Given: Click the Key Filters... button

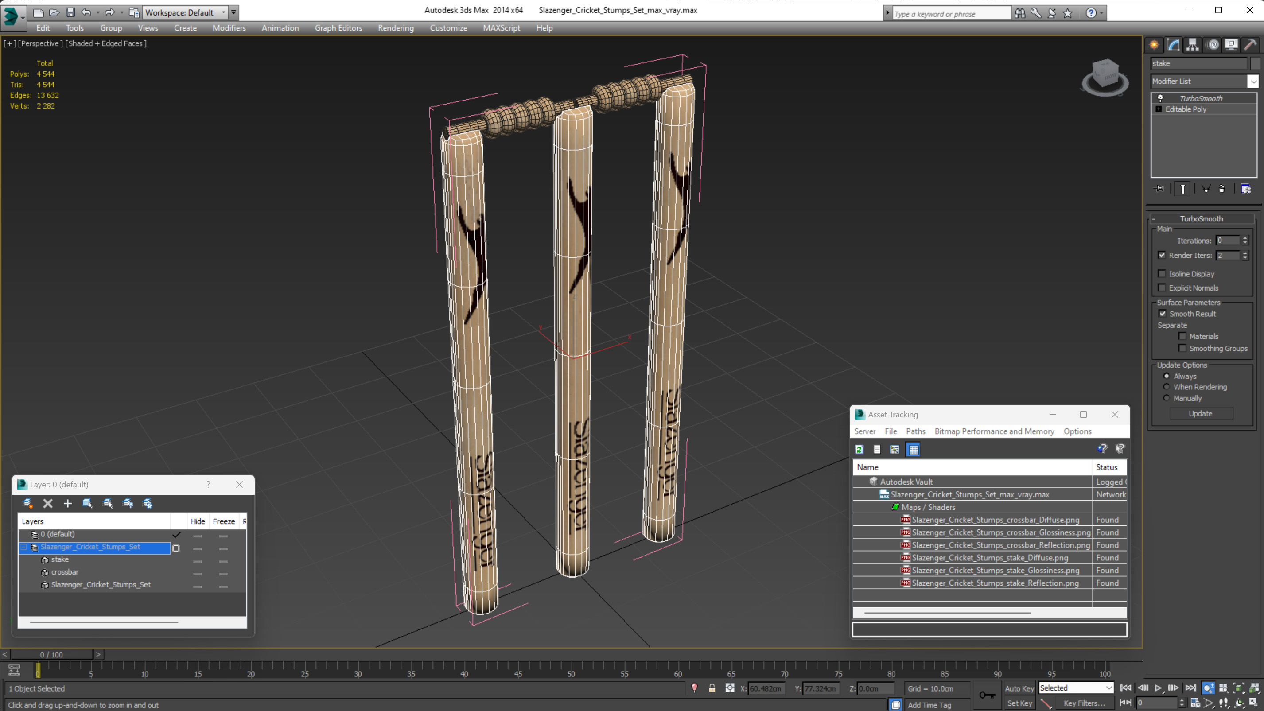Looking at the screenshot, I should point(1084,703).
